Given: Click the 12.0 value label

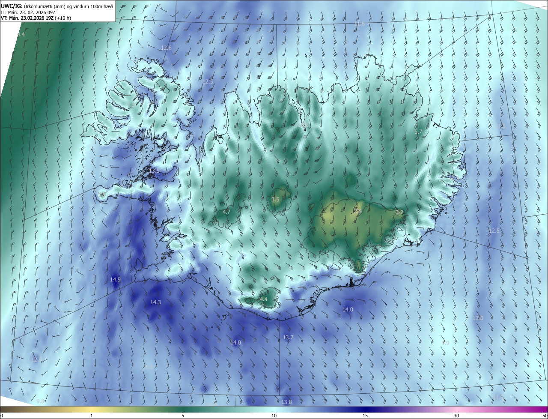Looking at the screenshot, I should pos(478,318).
